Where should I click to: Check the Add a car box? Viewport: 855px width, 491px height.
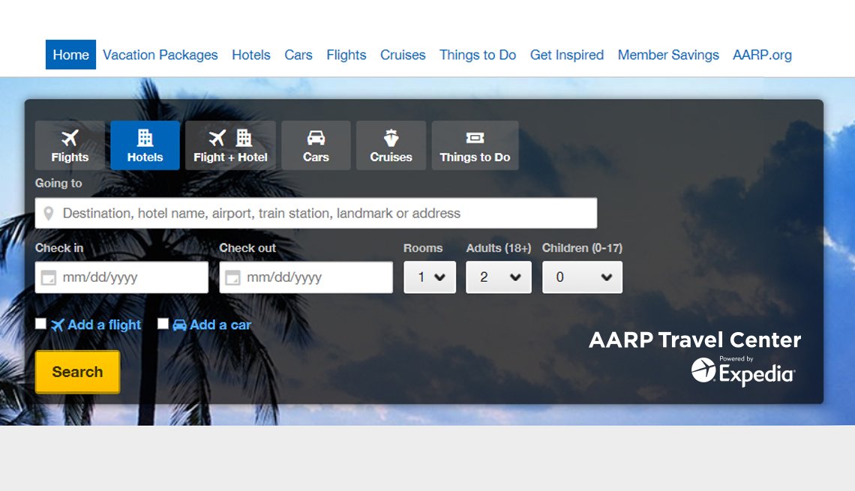163,323
